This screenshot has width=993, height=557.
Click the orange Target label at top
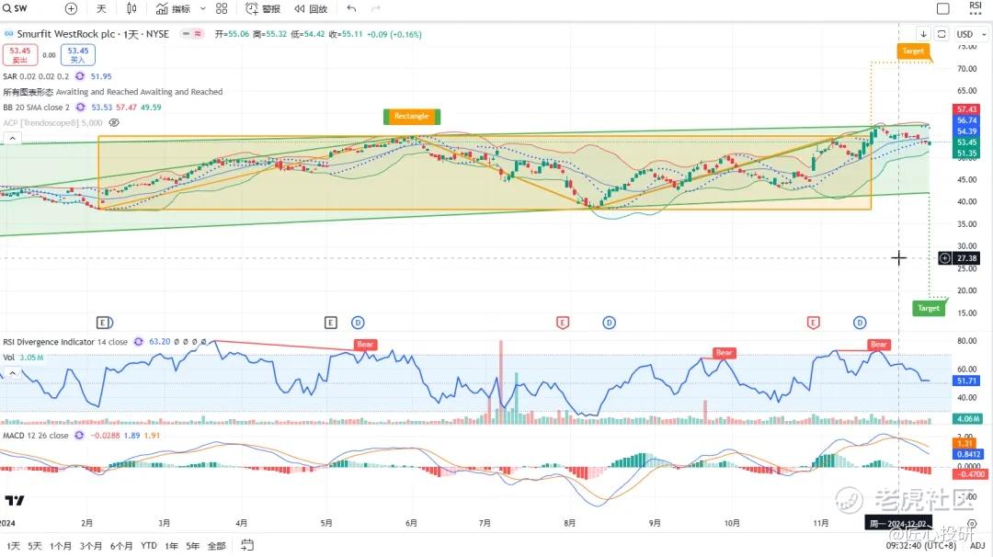pyautogui.click(x=913, y=51)
